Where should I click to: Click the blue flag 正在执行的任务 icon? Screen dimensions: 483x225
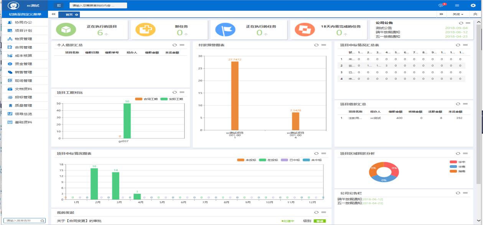225,30
